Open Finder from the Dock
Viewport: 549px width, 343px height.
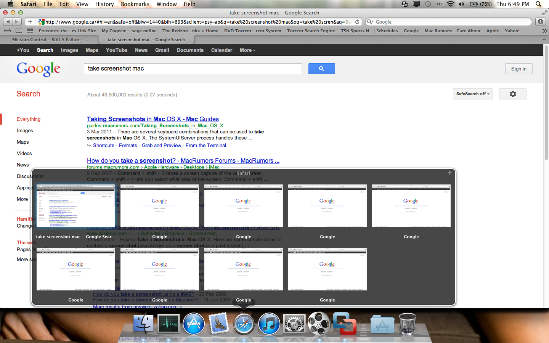(x=144, y=323)
